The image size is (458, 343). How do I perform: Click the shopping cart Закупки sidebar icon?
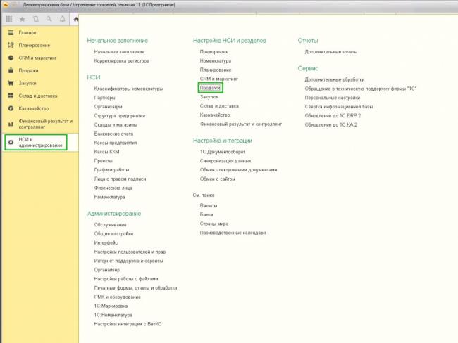10,83
